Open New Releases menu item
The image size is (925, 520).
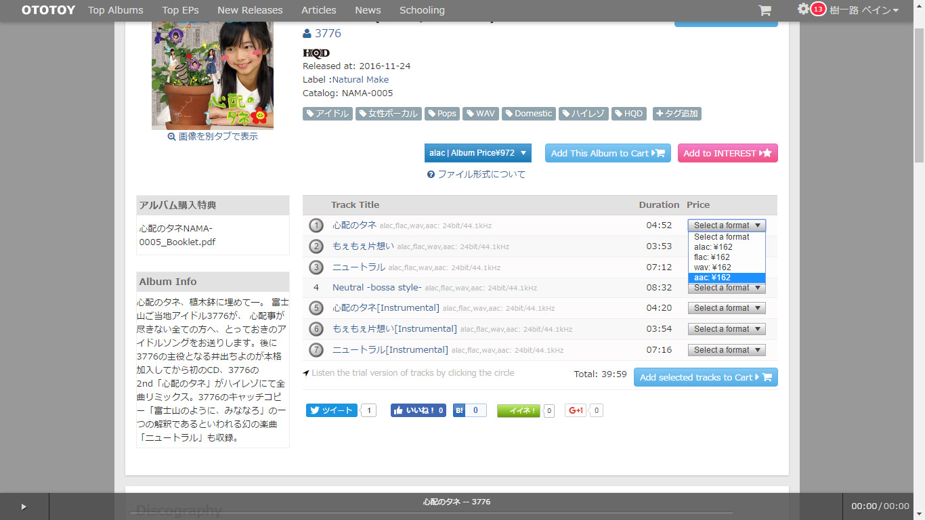click(x=250, y=10)
